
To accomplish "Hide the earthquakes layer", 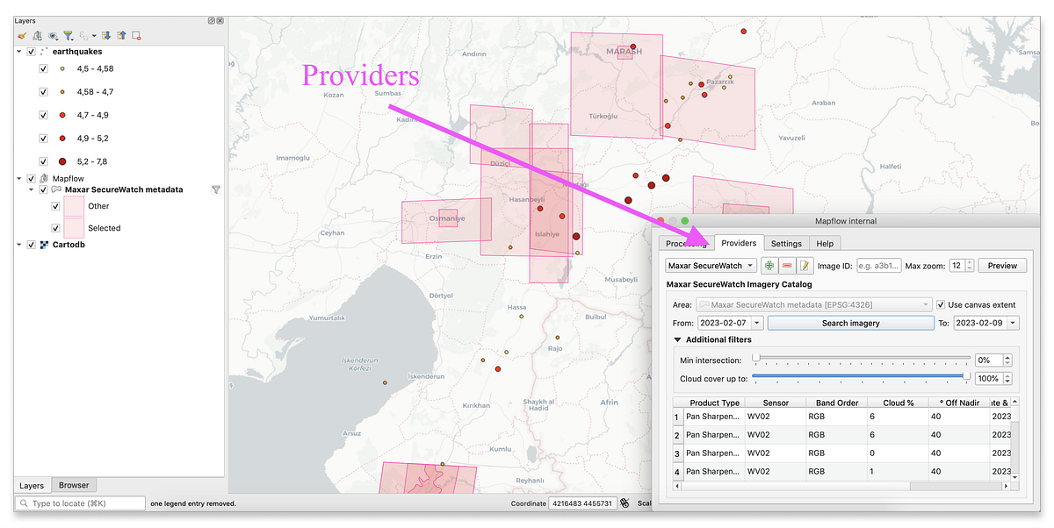I will pyautogui.click(x=30, y=50).
